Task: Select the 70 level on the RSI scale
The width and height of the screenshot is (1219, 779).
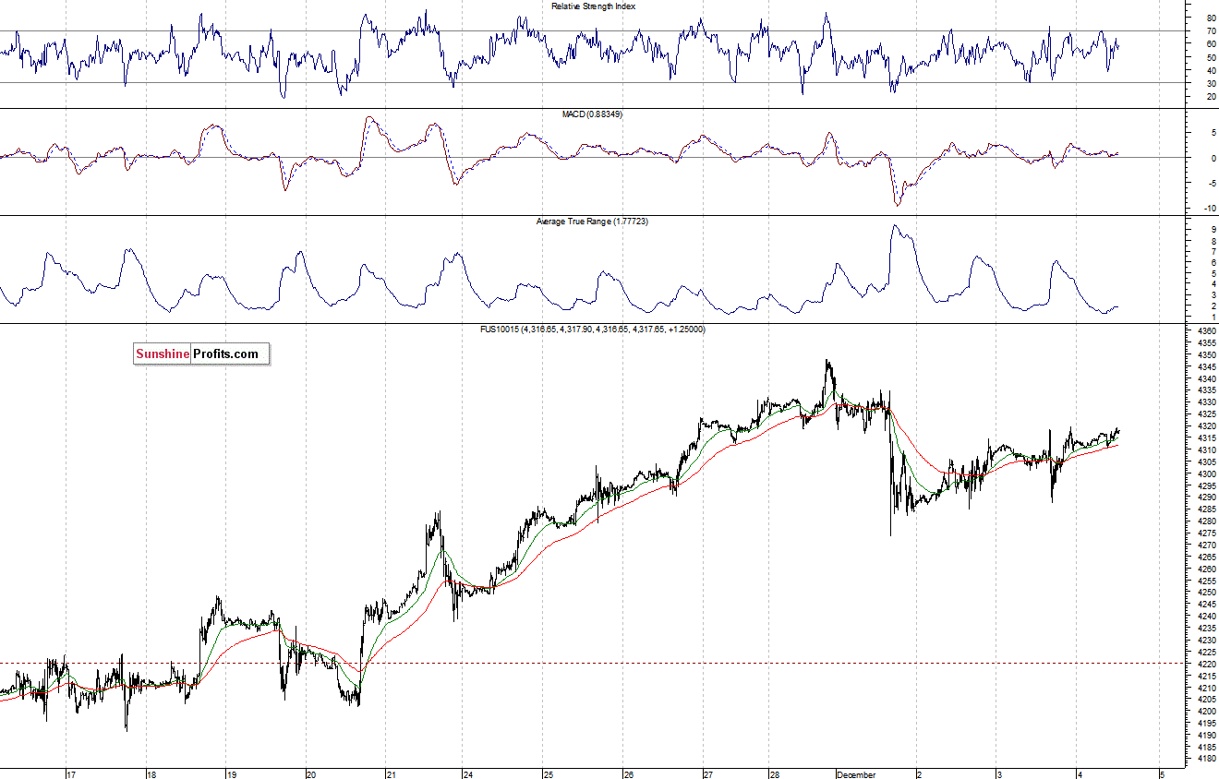Action: pos(1211,31)
